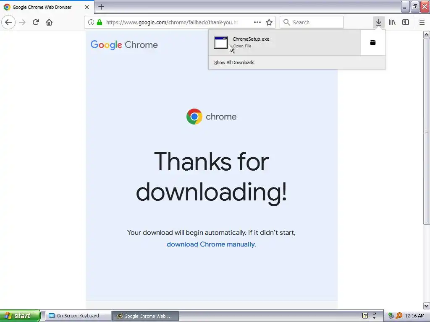This screenshot has height=322, width=430.
Task: Select the Google Chrome Web Browser tab
Action: tap(47, 7)
